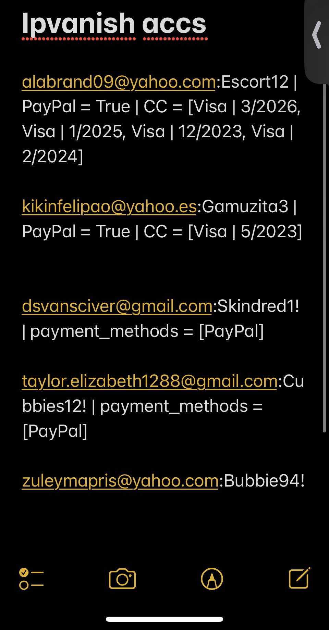The image size is (329, 630).
Task: Open the camera attachment icon
Action: click(122, 579)
